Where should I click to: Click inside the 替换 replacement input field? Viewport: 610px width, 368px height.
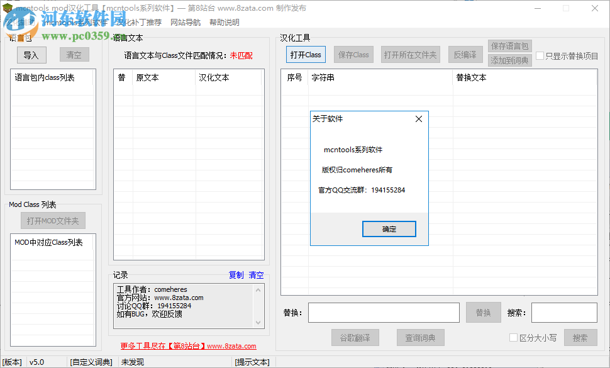[x=384, y=312]
